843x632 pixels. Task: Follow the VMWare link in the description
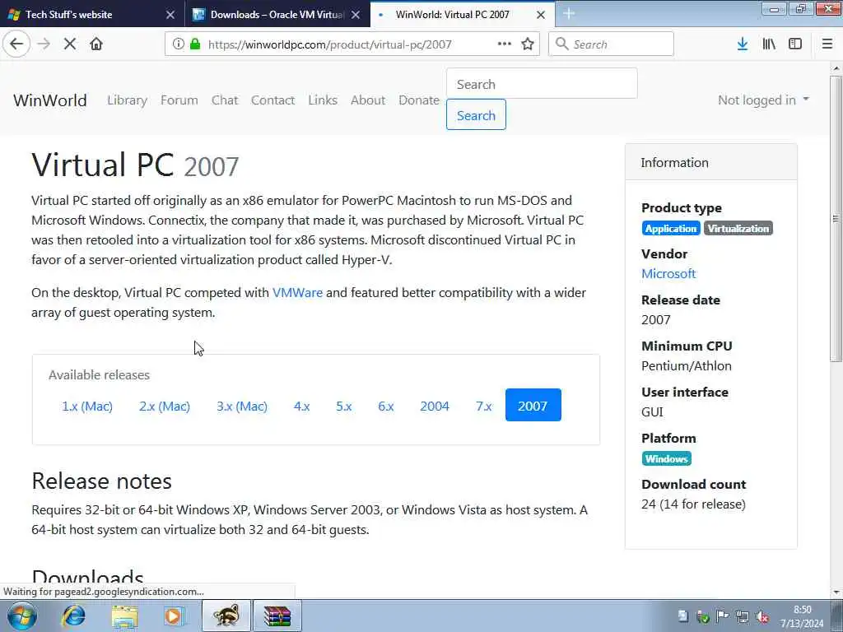(x=297, y=292)
